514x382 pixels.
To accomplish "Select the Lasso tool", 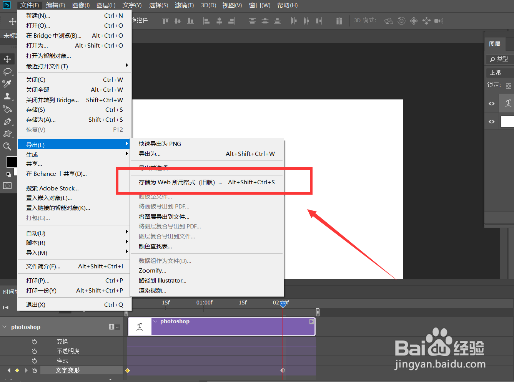I will coord(7,72).
